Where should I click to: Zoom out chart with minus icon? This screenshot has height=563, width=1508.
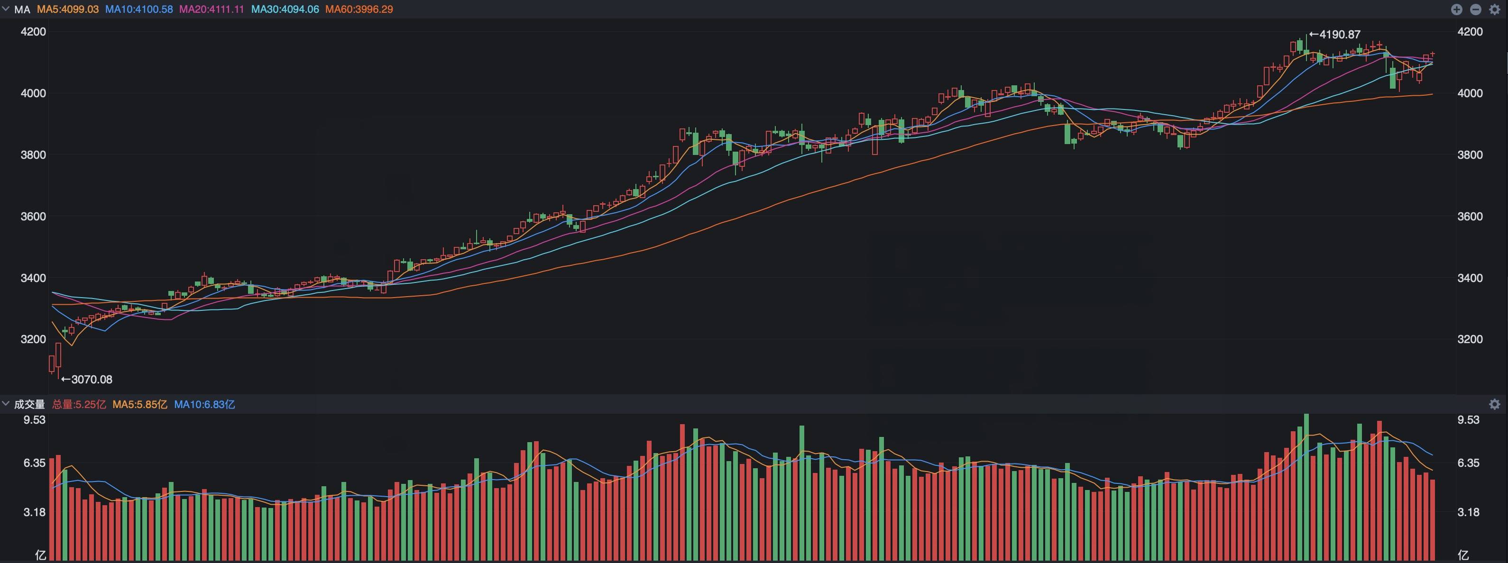click(x=1475, y=9)
